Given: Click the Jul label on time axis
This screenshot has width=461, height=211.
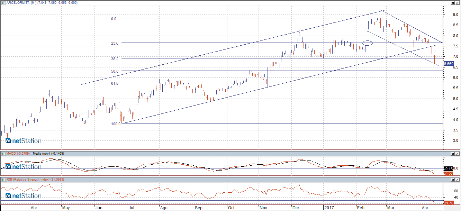Looking at the screenshot, I should [x=132, y=208].
